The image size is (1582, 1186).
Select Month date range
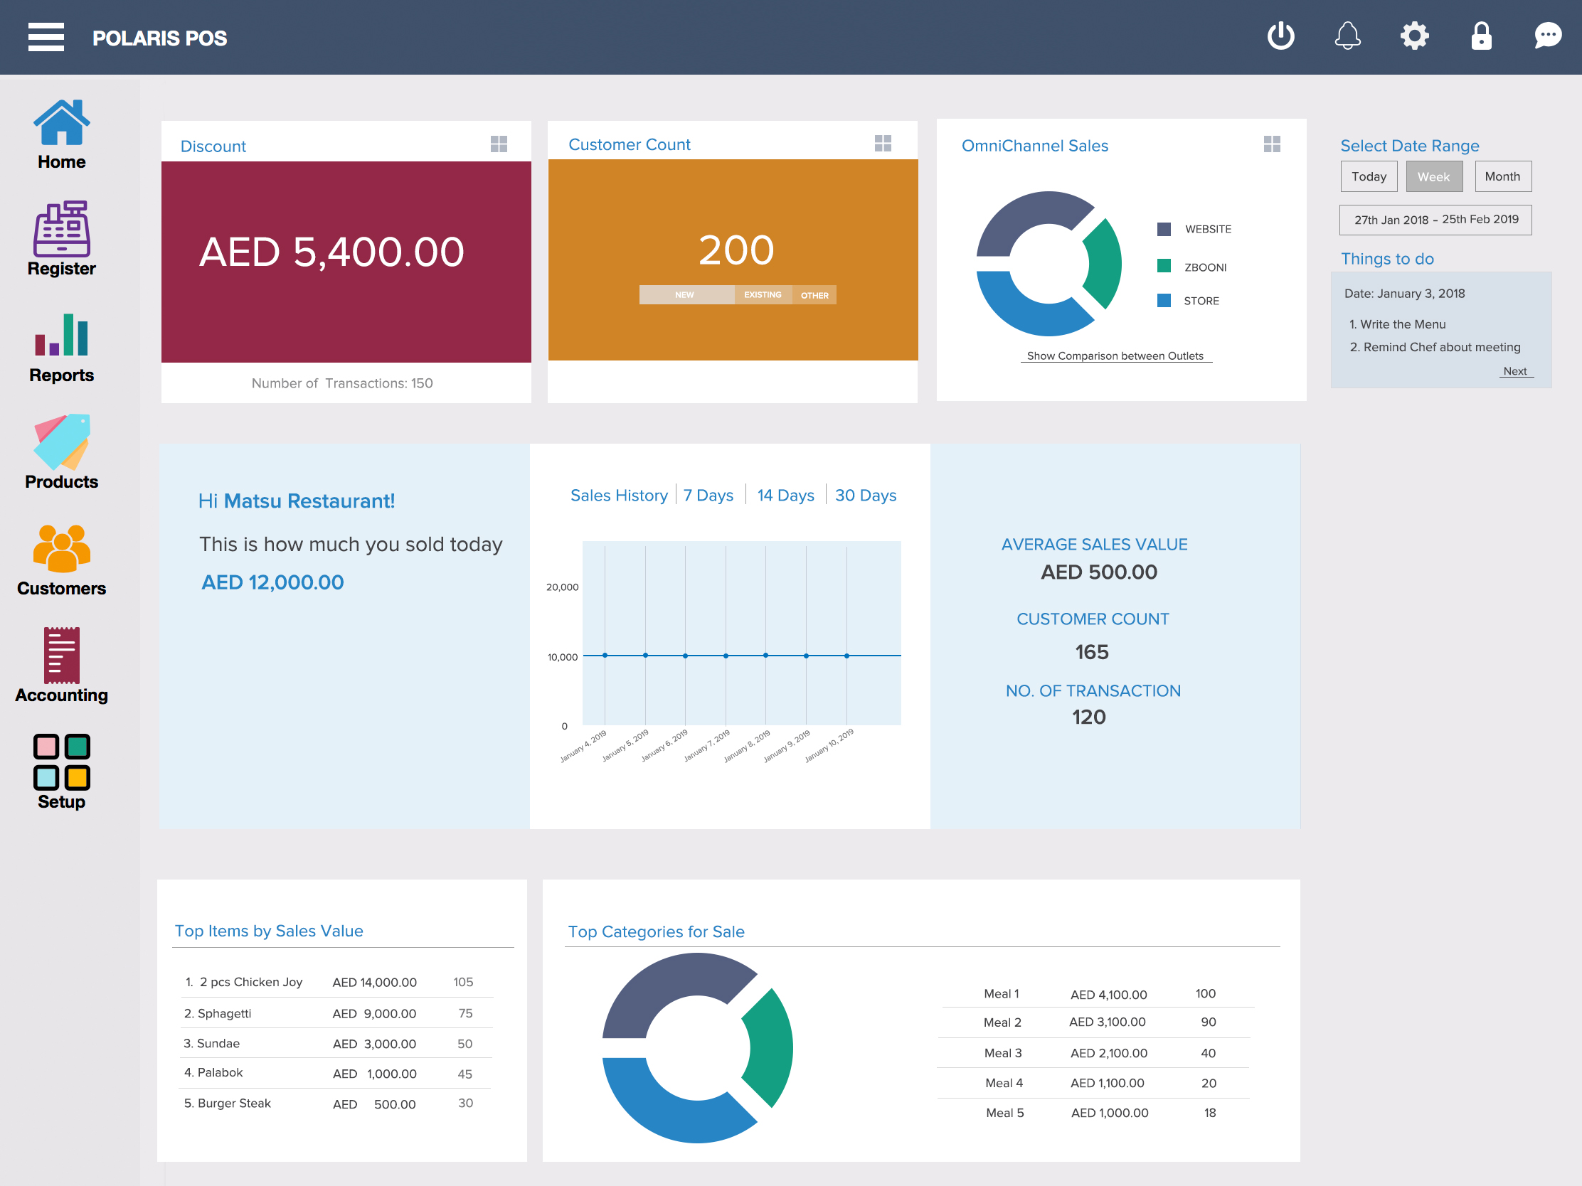point(1502,176)
